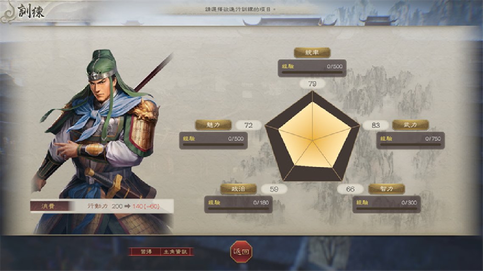Screen dimensions: 483x271
Task: Pick the 魅力 stat label
Action: click(x=213, y=125)
